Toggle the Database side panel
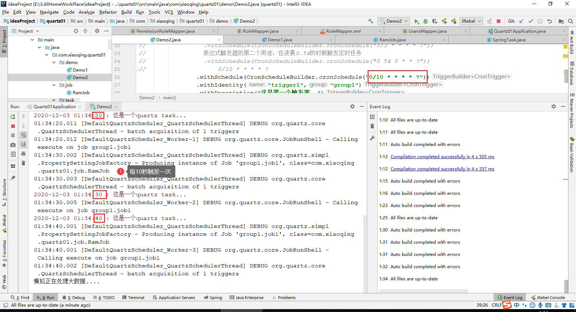This screenshot has height=312, width=576. coord(572,73)
